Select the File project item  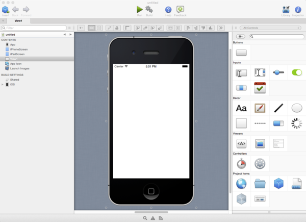[297, 184]
